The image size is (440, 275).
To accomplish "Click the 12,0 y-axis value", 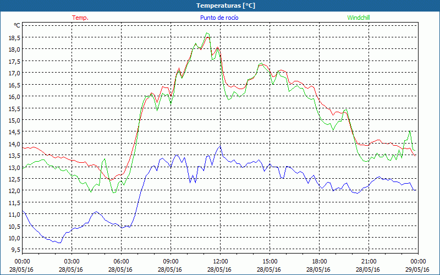I will click(x=15, y=190).
